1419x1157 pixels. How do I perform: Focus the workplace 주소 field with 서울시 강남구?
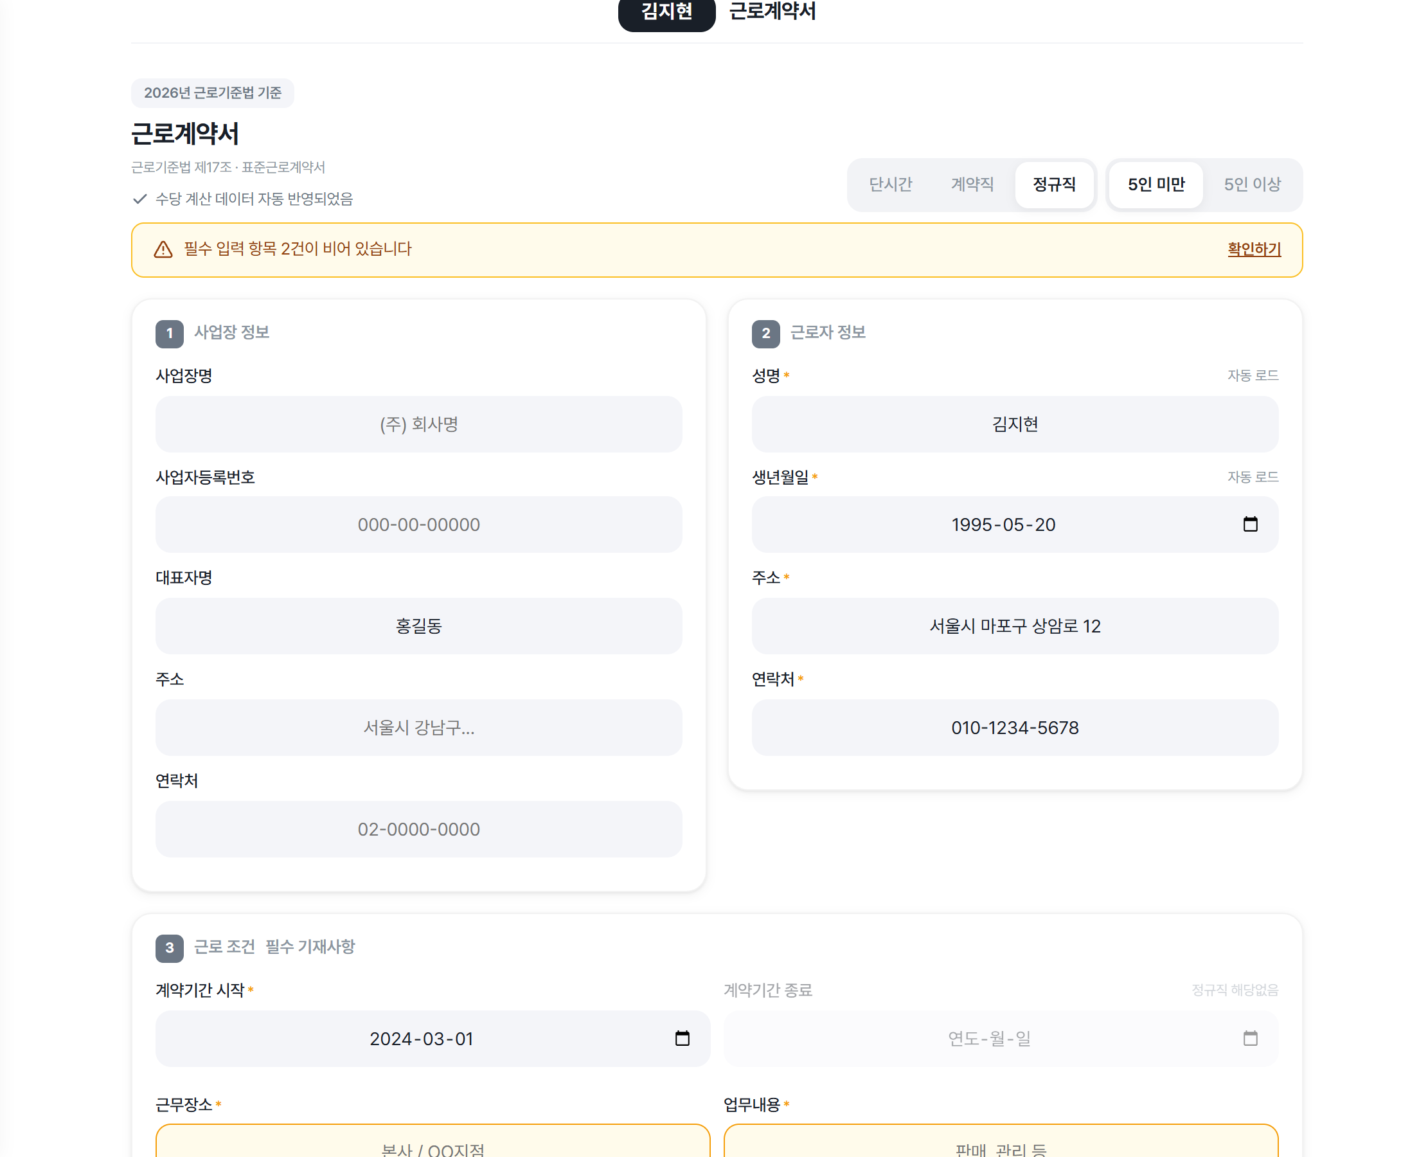coord(418,727)
